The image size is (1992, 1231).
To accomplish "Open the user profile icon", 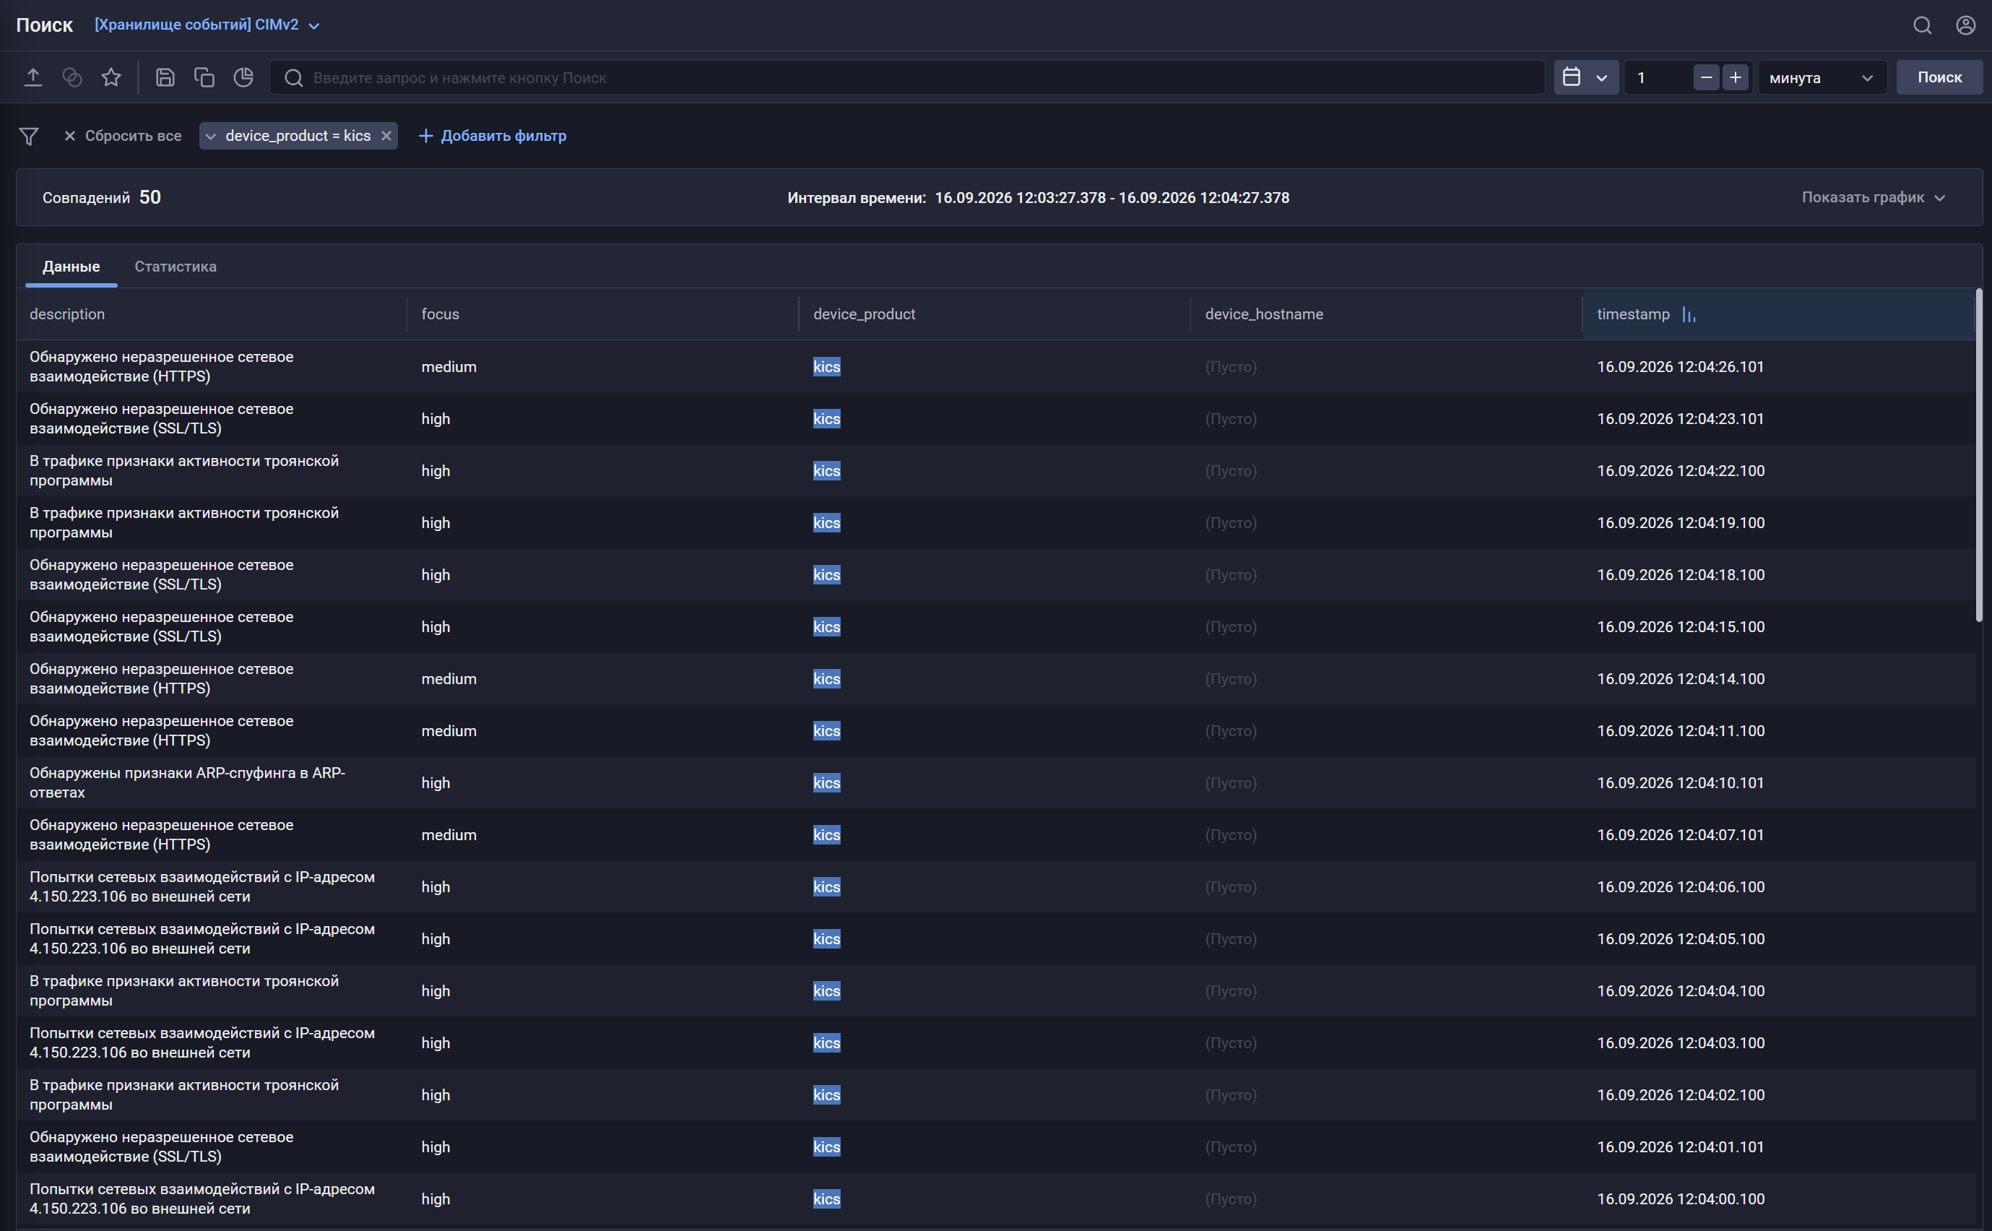I will pyautogui.click(x=1965, y=25).
